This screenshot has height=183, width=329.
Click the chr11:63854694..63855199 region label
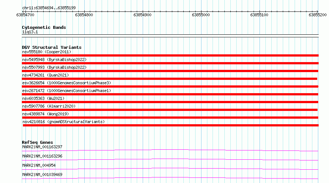[49, 8]
